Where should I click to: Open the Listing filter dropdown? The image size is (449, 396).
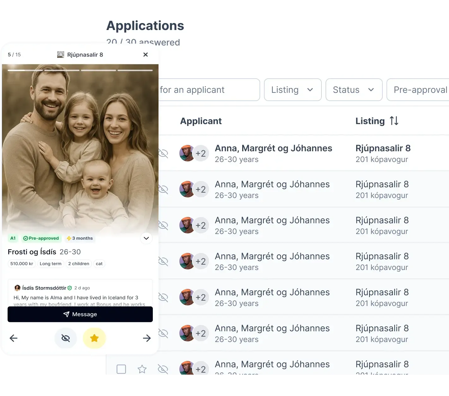coord(292,90)
